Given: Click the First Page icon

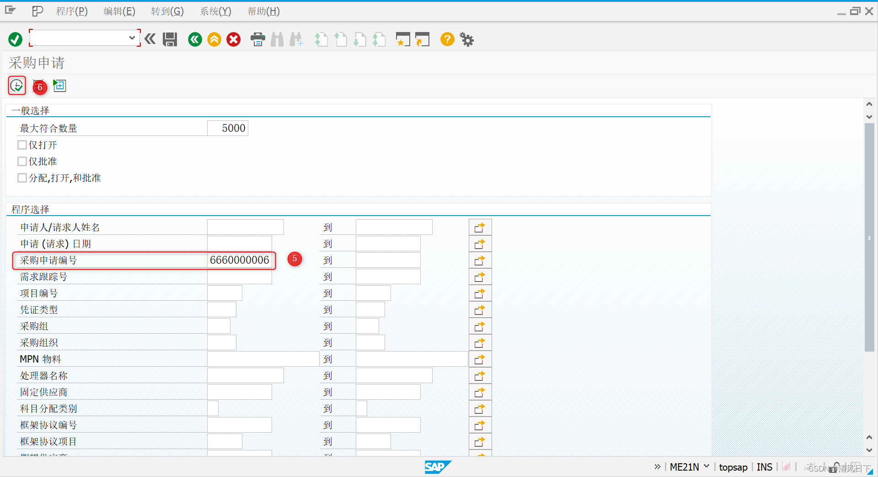Looking at the screenshot, I should pyautogui.click(x=321, y=39).
